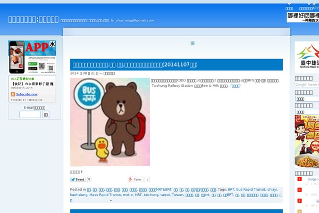The height and width of the screenshot is (213, 319).
Task: Click 'POWERED BY FEEDBURNER' below Subscribe now
Action: tap(27, 100)
